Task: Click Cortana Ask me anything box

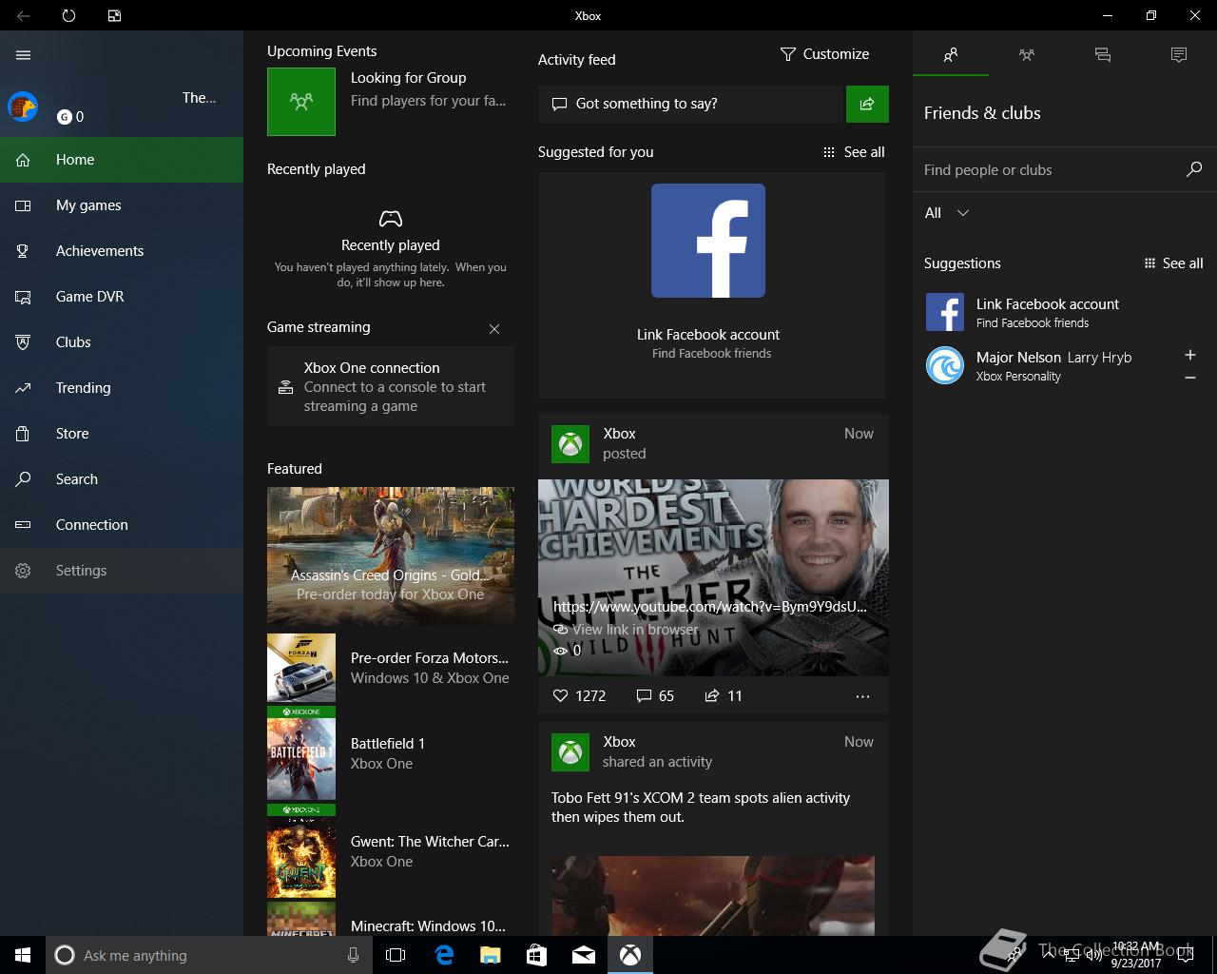Action: pyautogui.click(x=209, y=955)
